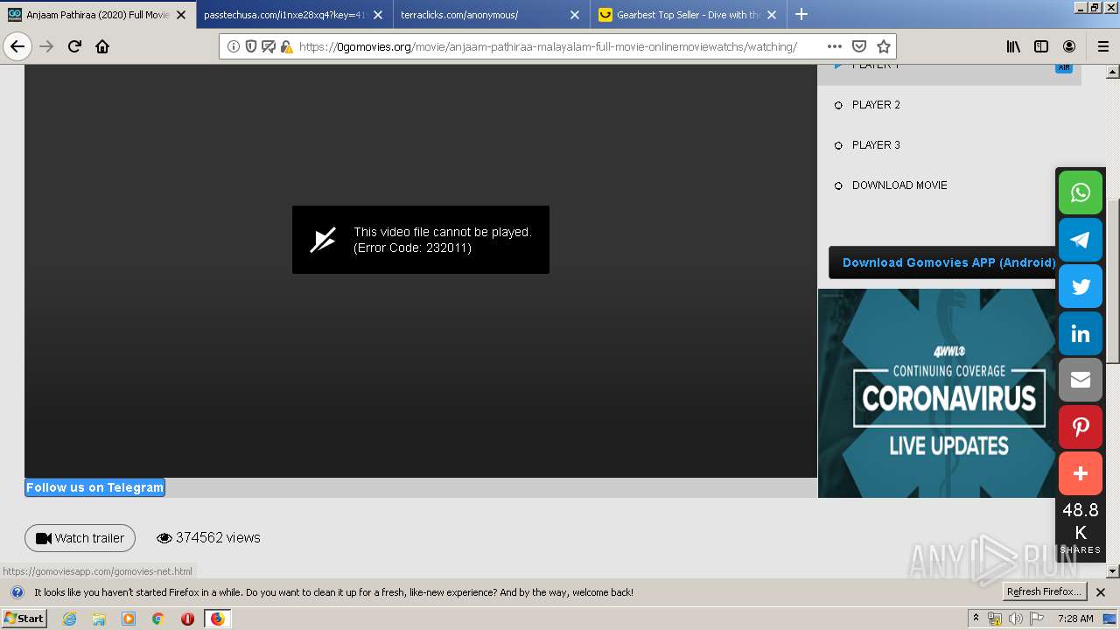Click the video player error message
Image resolution: width=1120 pixels, height=630 pixels.
pyautogui.click(x=421, y=240)
